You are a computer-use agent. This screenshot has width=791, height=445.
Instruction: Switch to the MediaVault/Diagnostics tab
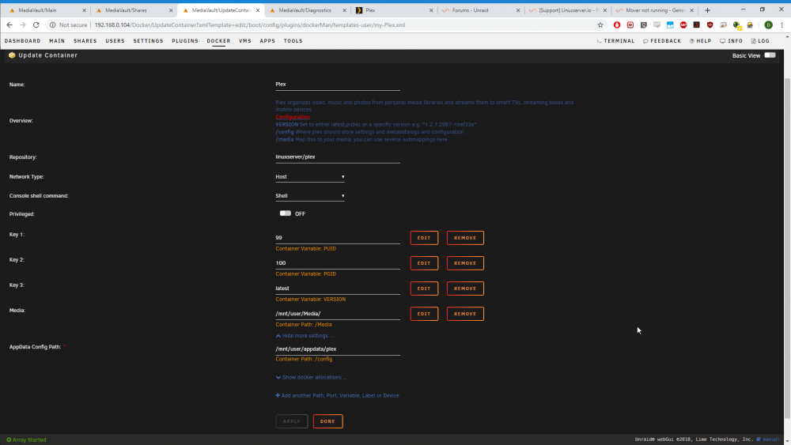[x=307, y=10]
